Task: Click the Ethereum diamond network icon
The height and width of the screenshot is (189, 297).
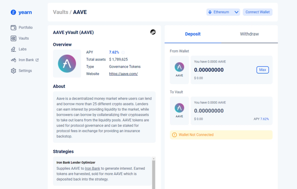Action: [210, 12]
